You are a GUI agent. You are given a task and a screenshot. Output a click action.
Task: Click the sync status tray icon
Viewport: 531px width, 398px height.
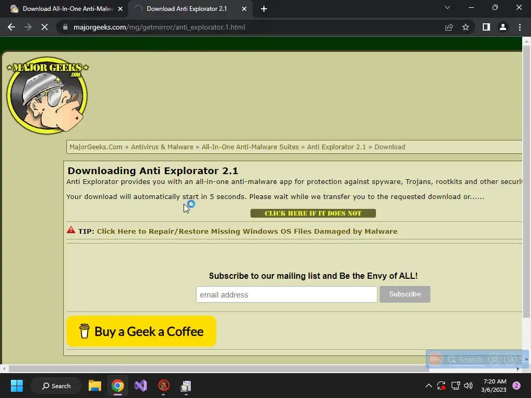pos(441,386)
